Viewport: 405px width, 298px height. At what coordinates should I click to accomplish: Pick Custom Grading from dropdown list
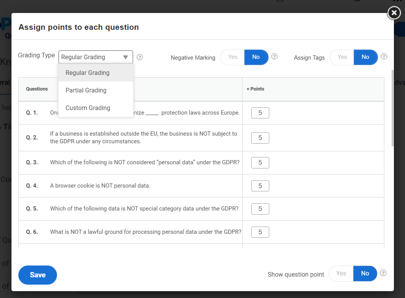click(88, 108)
